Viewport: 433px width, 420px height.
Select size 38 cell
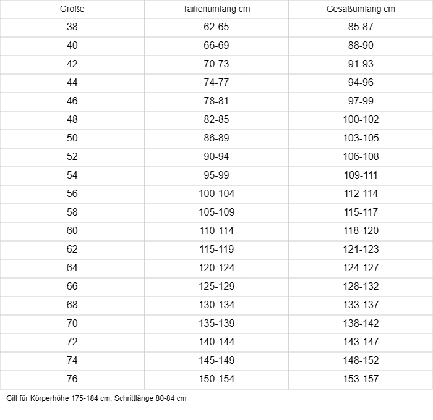coord(72,27)
